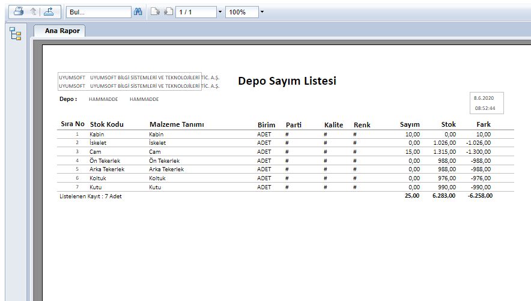Click the grayed-out up arrow icon
The width and height of the screenshot is (531, 301).
click(34, 11)
